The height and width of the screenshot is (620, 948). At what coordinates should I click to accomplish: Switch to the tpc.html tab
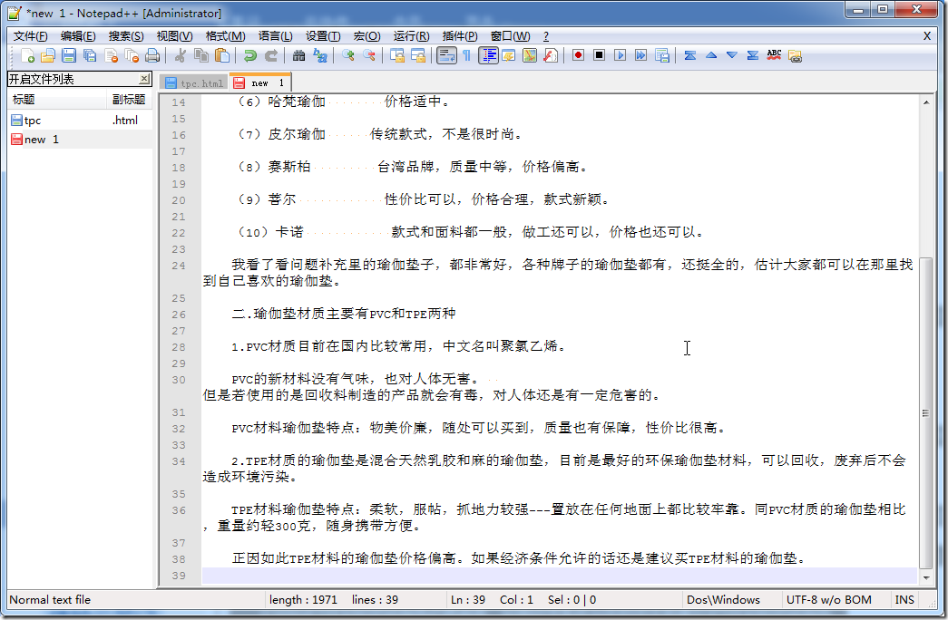pos(194,82)
